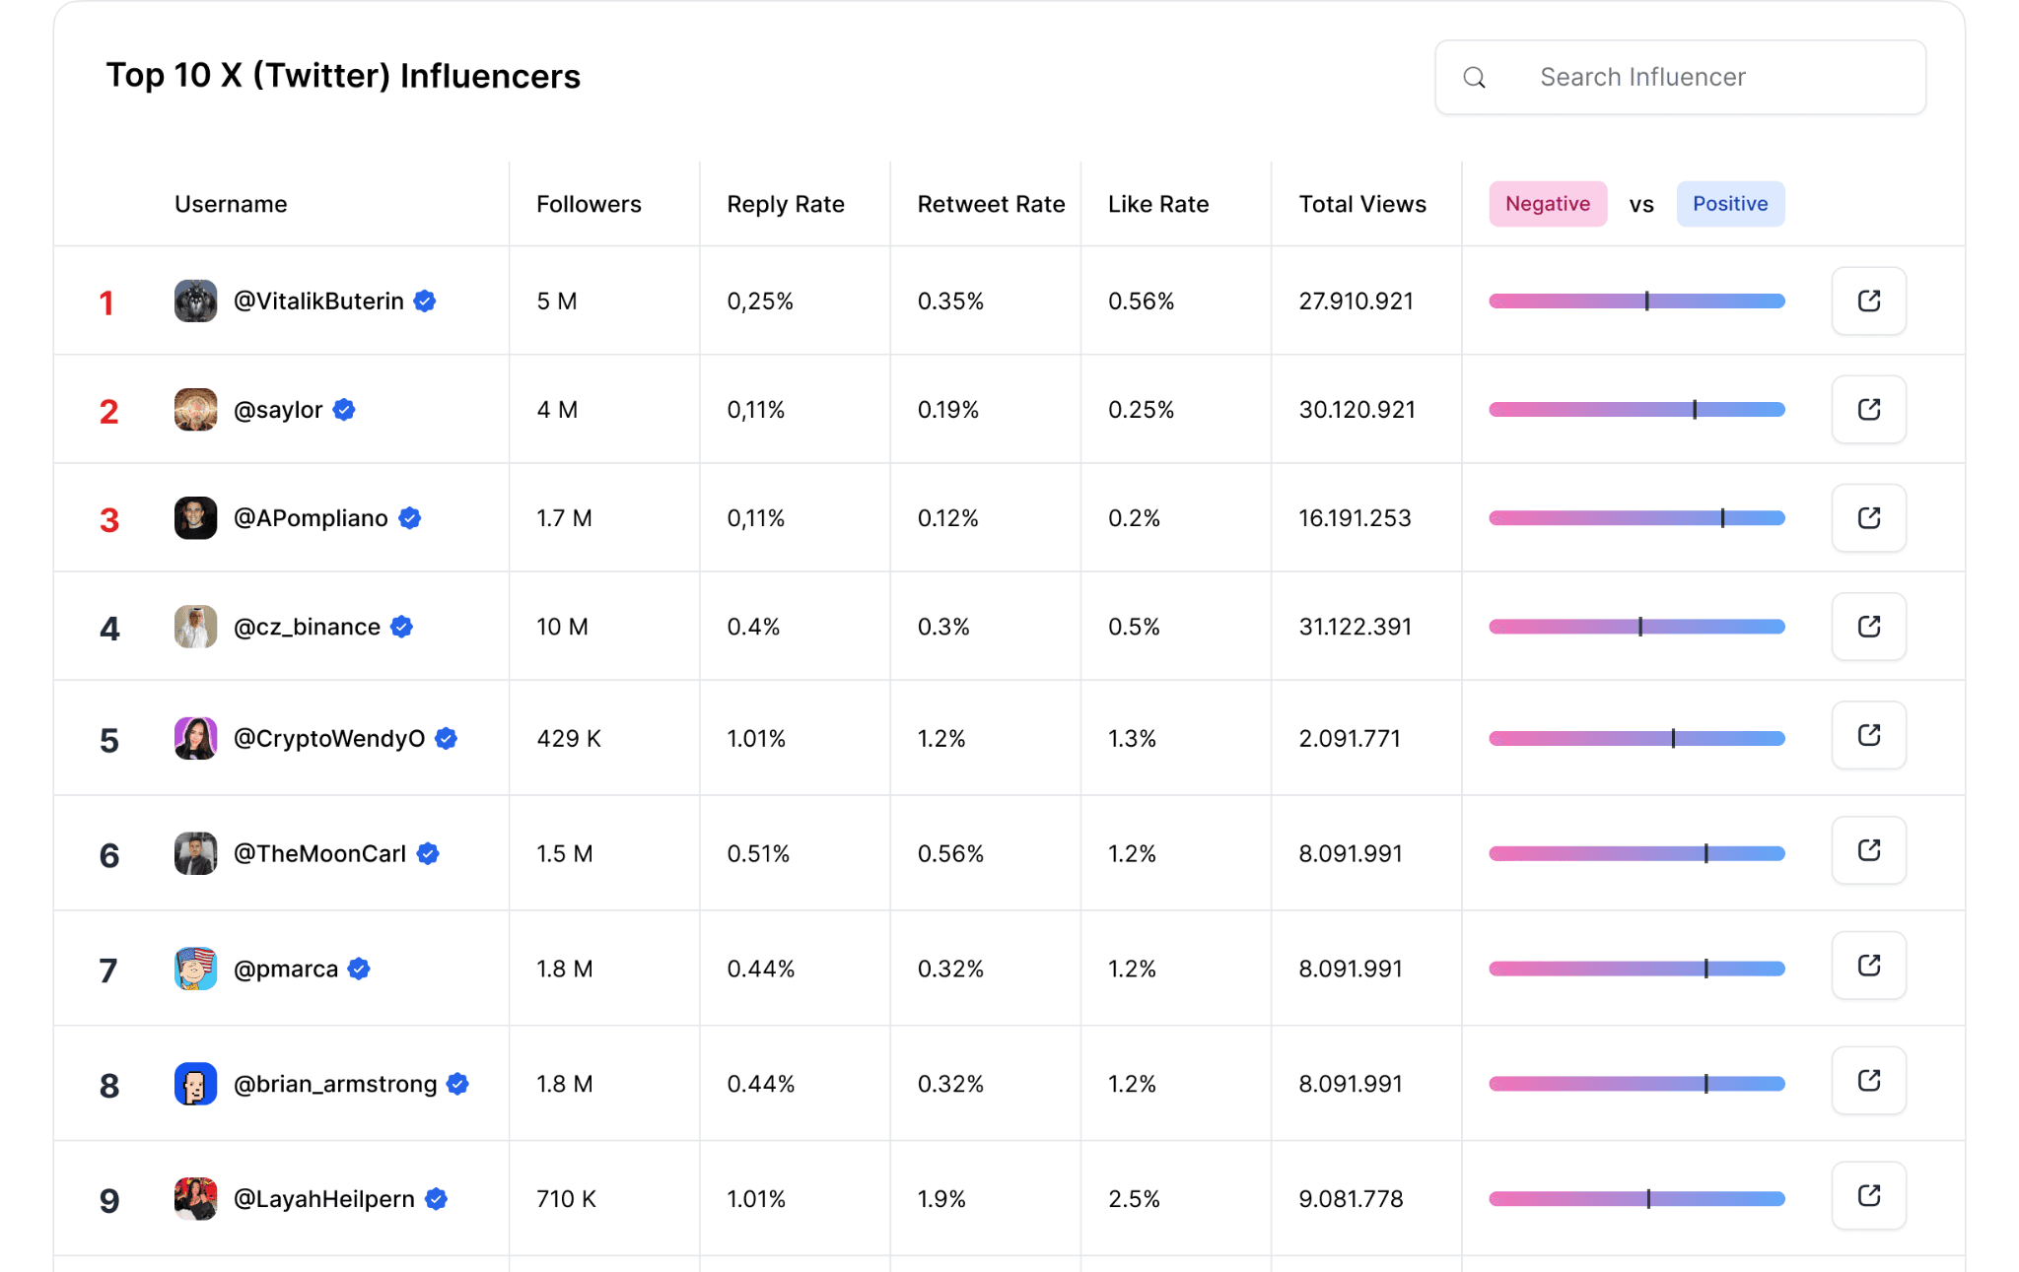This screenshot has height=1272, width=2019.
Task: Select the Negative sentiment tag
Action: (x=1547, y=204)
